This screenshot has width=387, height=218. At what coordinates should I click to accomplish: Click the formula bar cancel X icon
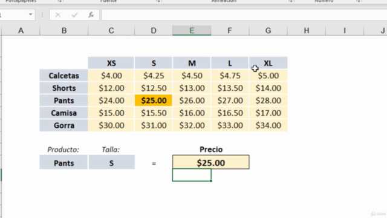[x=58, y=15]
